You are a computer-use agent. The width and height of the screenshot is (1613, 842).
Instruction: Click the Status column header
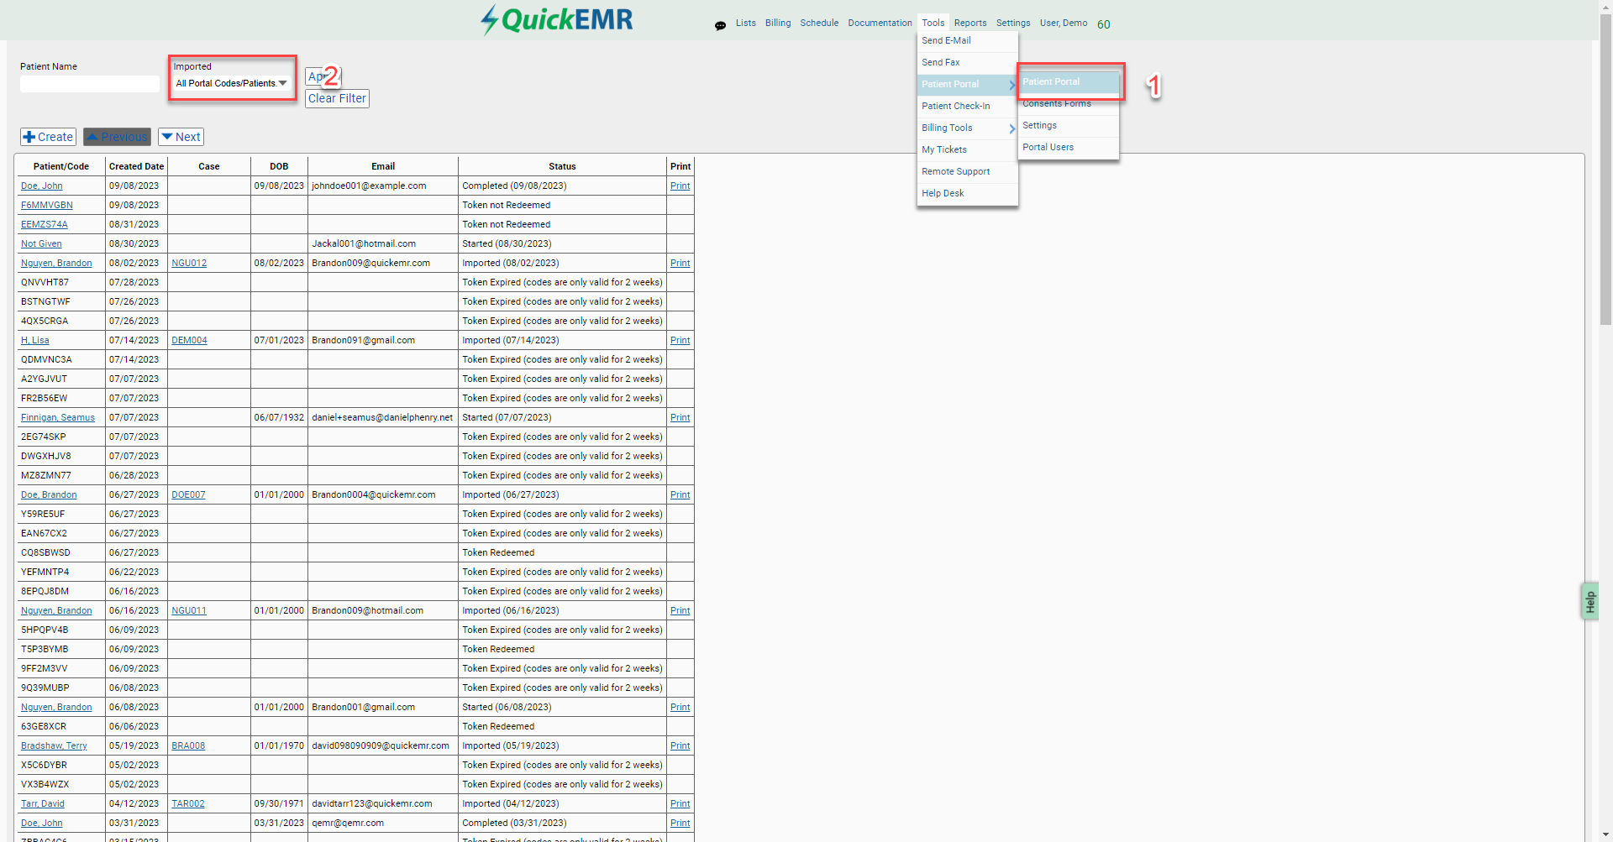point(563,166)
